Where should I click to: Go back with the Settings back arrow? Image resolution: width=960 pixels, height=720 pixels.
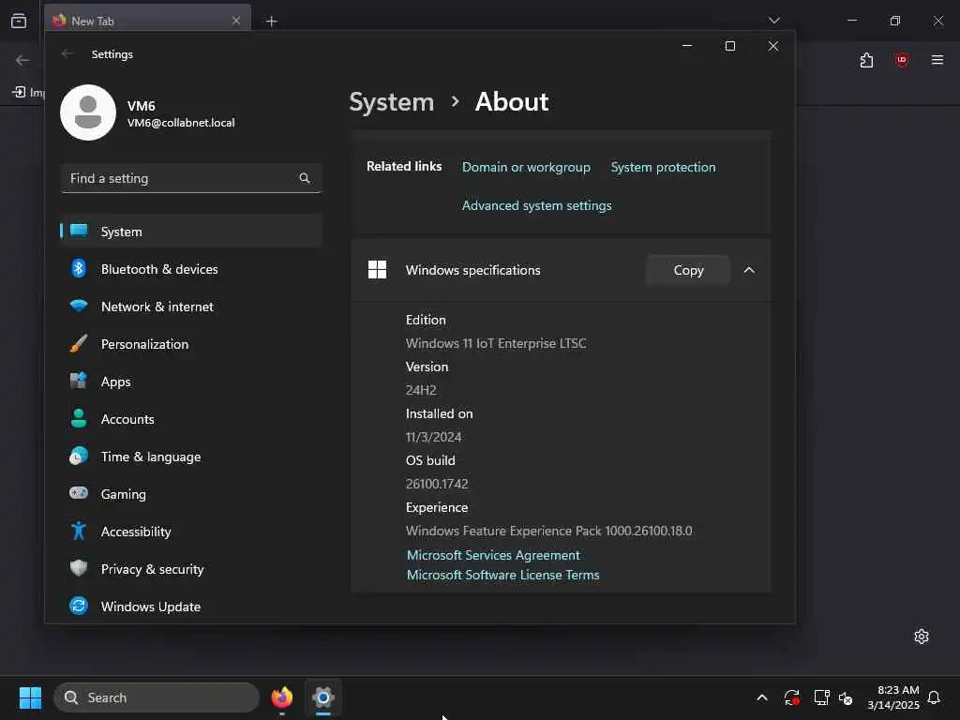point(67,53)
